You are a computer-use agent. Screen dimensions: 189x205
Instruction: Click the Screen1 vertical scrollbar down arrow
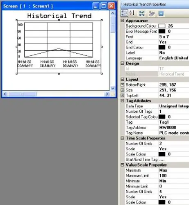click(x=113, y=88)
